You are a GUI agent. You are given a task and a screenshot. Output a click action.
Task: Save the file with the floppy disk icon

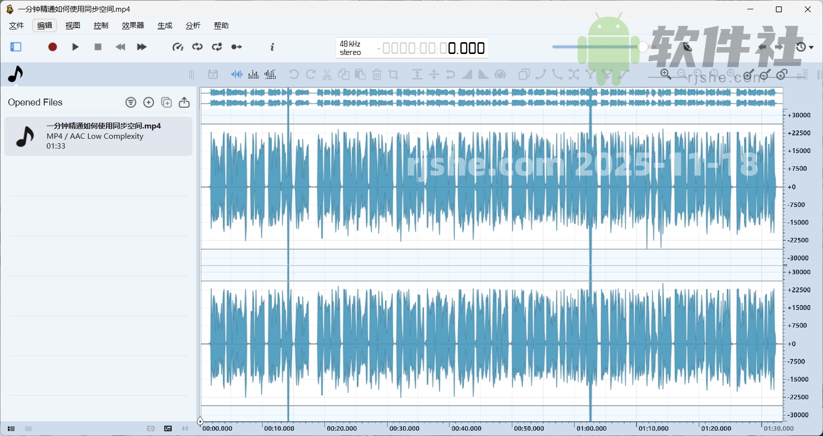(x=213, y=75)
